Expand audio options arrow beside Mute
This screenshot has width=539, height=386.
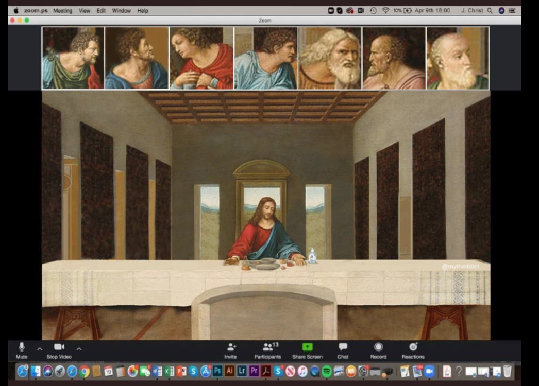coord(40,349)
